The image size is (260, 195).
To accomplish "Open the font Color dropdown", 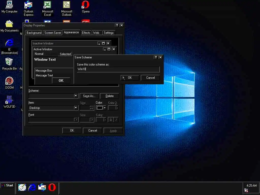I will tap(101, 120).
